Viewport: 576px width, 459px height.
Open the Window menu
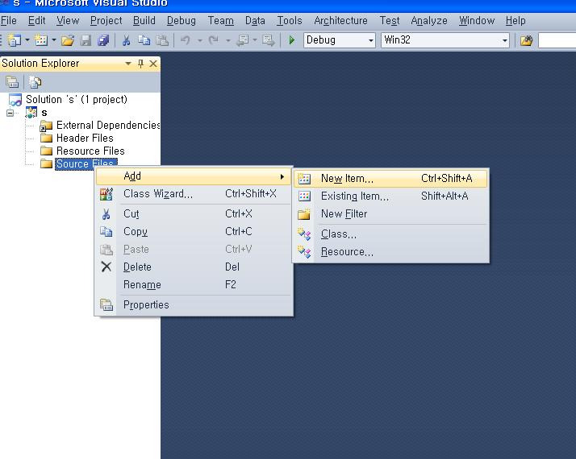477,20
